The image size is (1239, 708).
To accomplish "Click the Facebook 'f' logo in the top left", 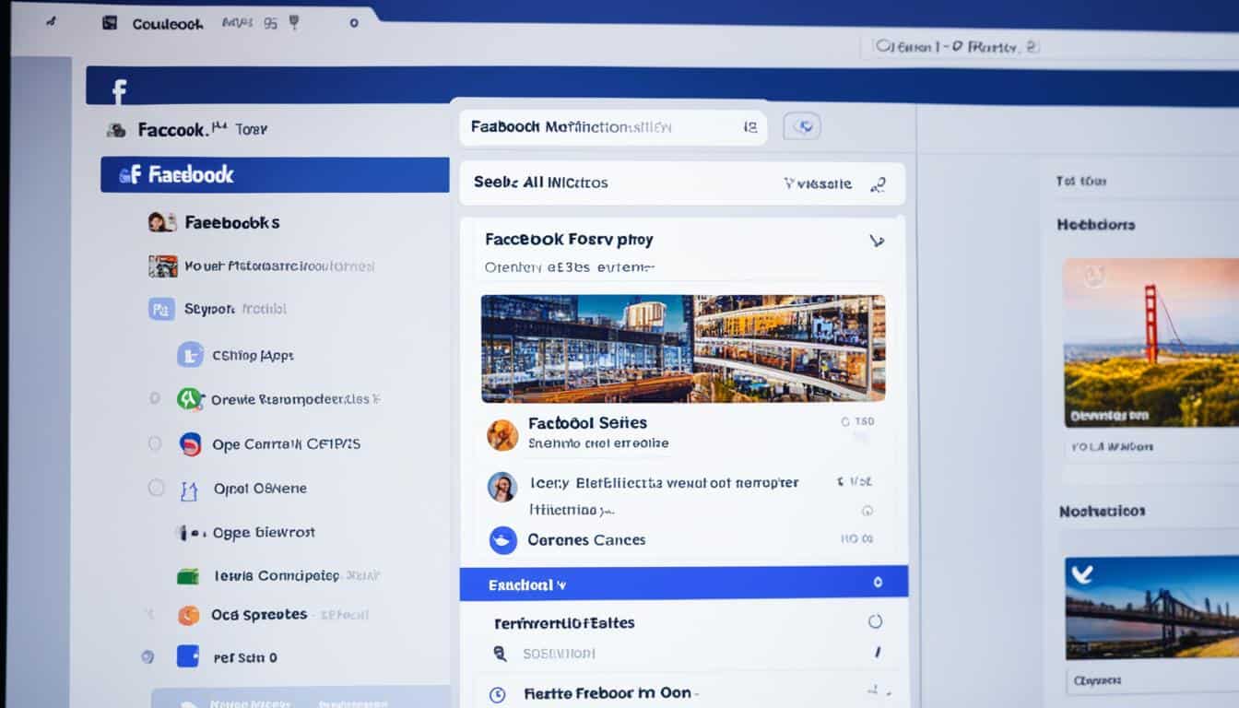I will click(121, 88).
